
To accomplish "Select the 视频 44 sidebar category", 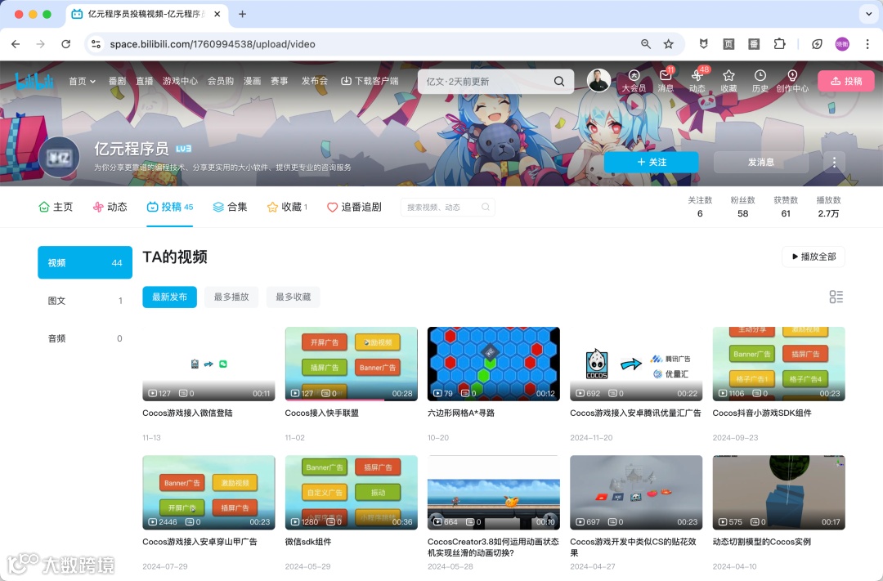I will pos(85,262).
